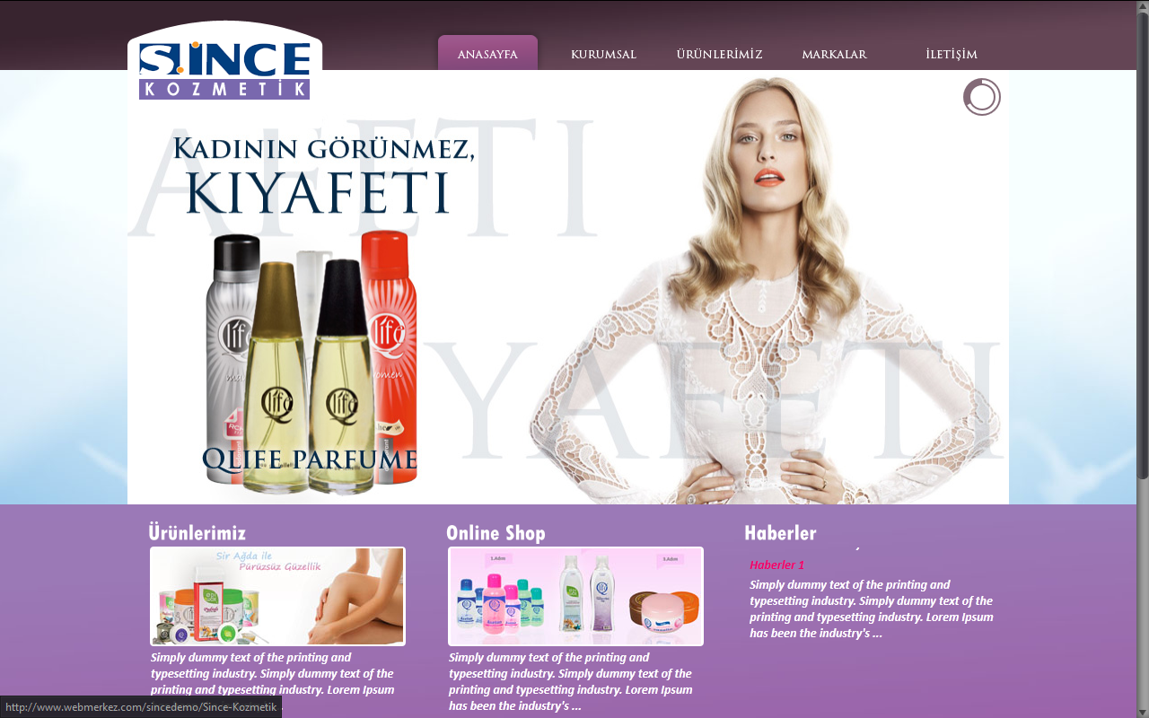This screenshot has width=1149, height=718.
Task: Click the QLIFE PARFUME caption text
Action: [x=310, y=460]
